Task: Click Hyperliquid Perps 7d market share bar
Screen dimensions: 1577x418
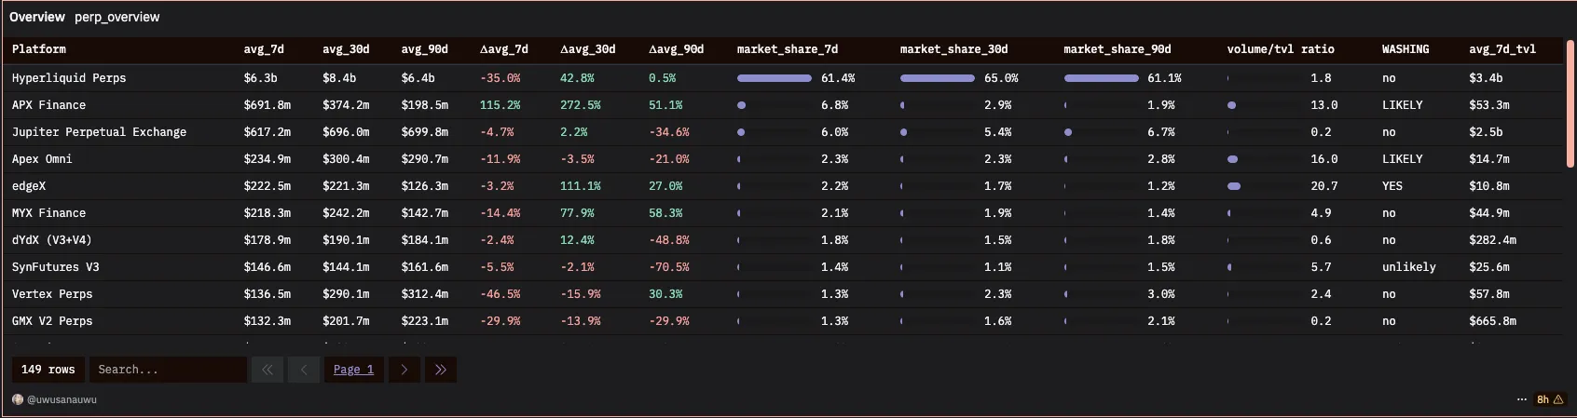Action: [775, 78]
